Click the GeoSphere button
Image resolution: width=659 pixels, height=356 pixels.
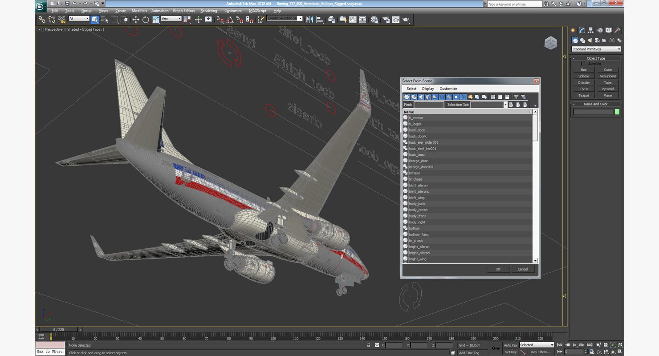tap(608, 76)
